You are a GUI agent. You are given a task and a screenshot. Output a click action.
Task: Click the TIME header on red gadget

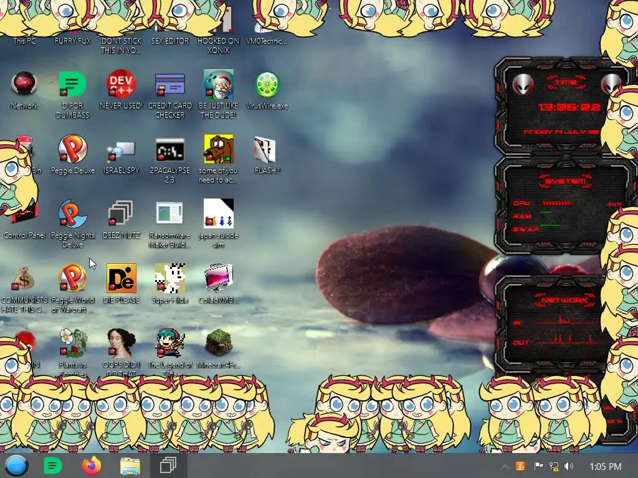coord(566,82)
